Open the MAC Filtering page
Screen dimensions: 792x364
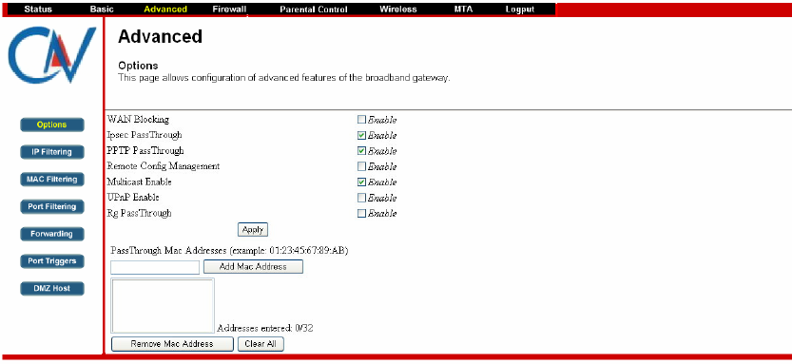[x=52, y=180]
